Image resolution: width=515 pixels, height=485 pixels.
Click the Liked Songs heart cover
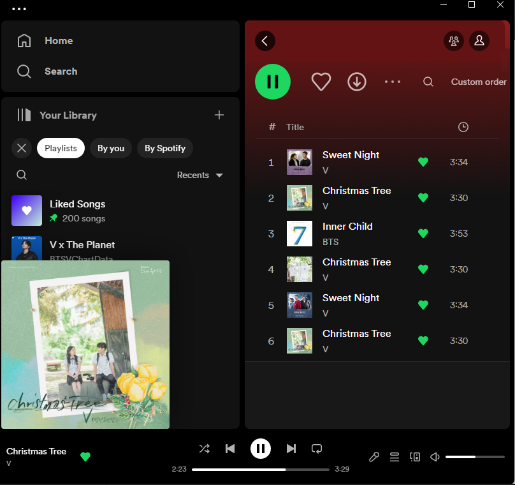27,211
